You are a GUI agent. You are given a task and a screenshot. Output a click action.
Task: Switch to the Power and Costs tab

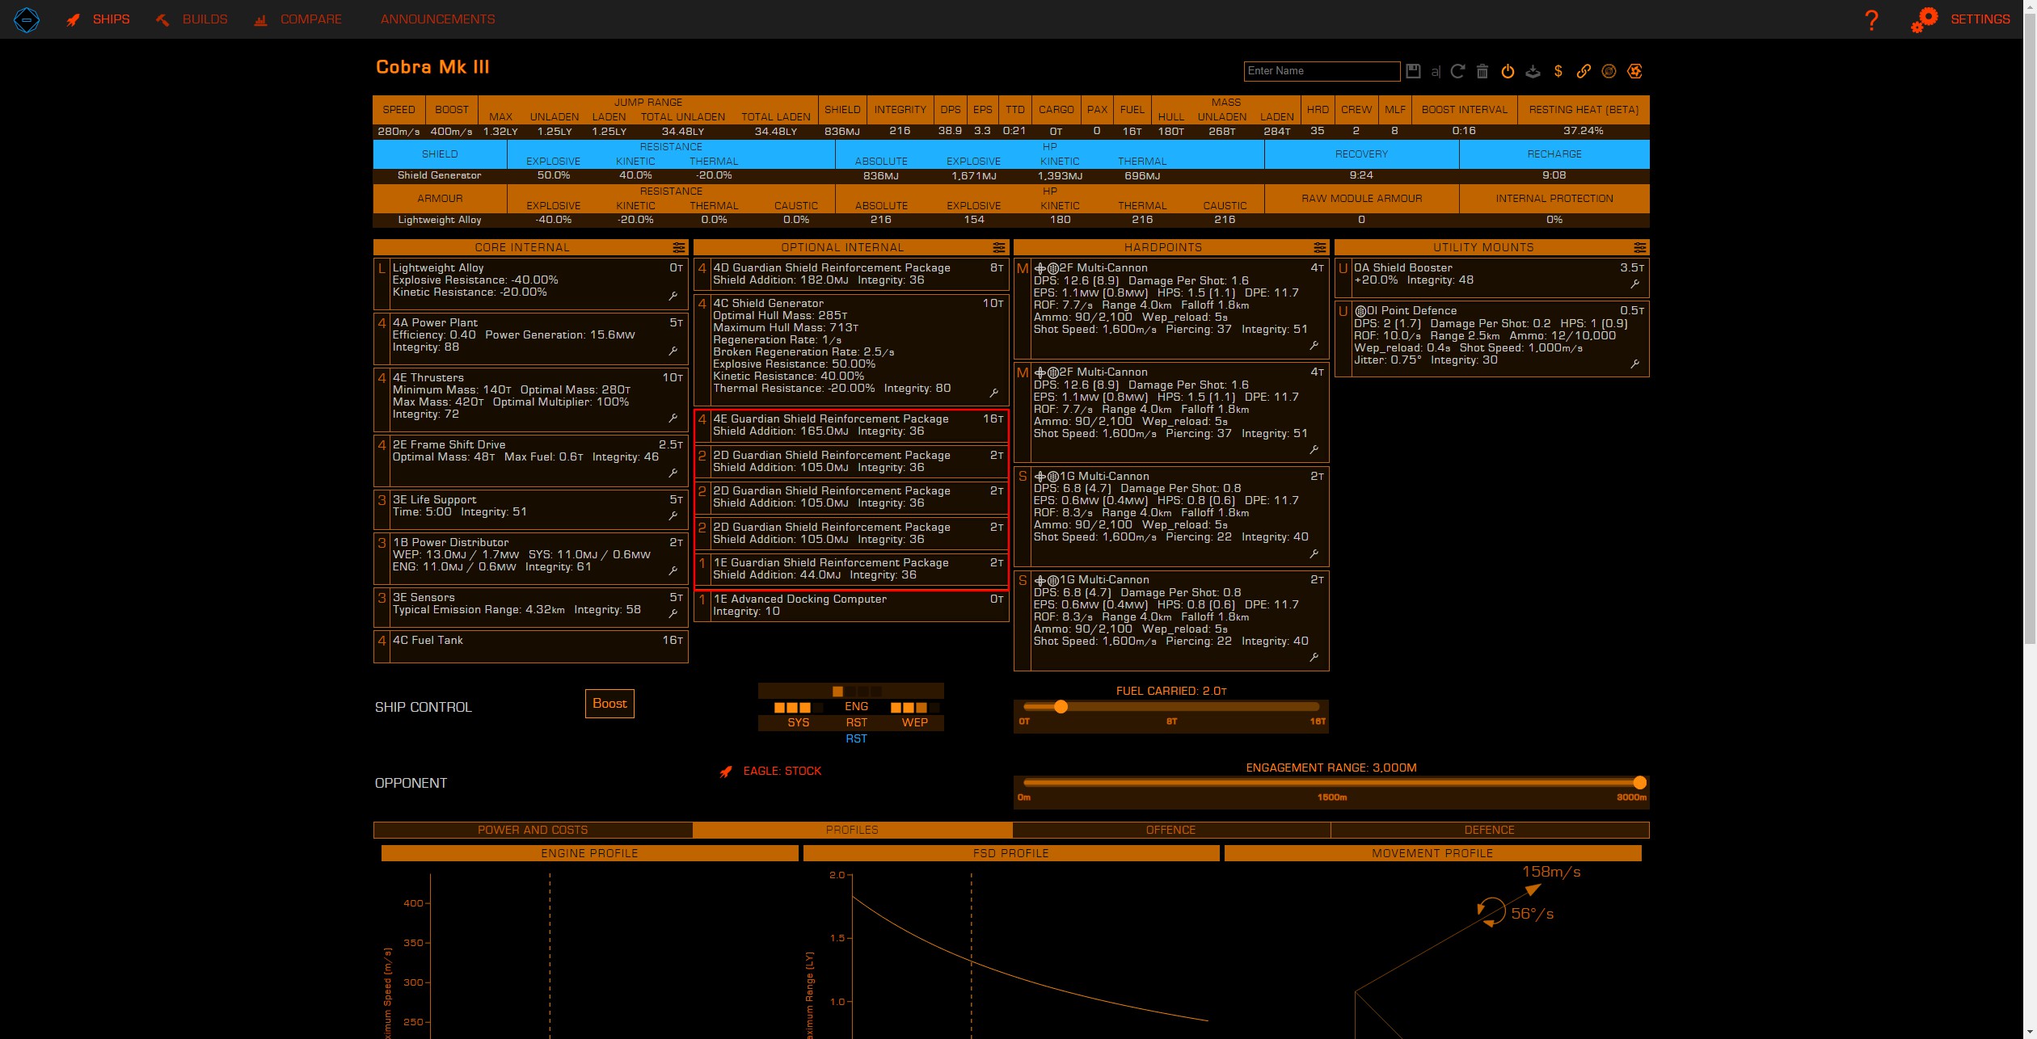tap(533, 830)
